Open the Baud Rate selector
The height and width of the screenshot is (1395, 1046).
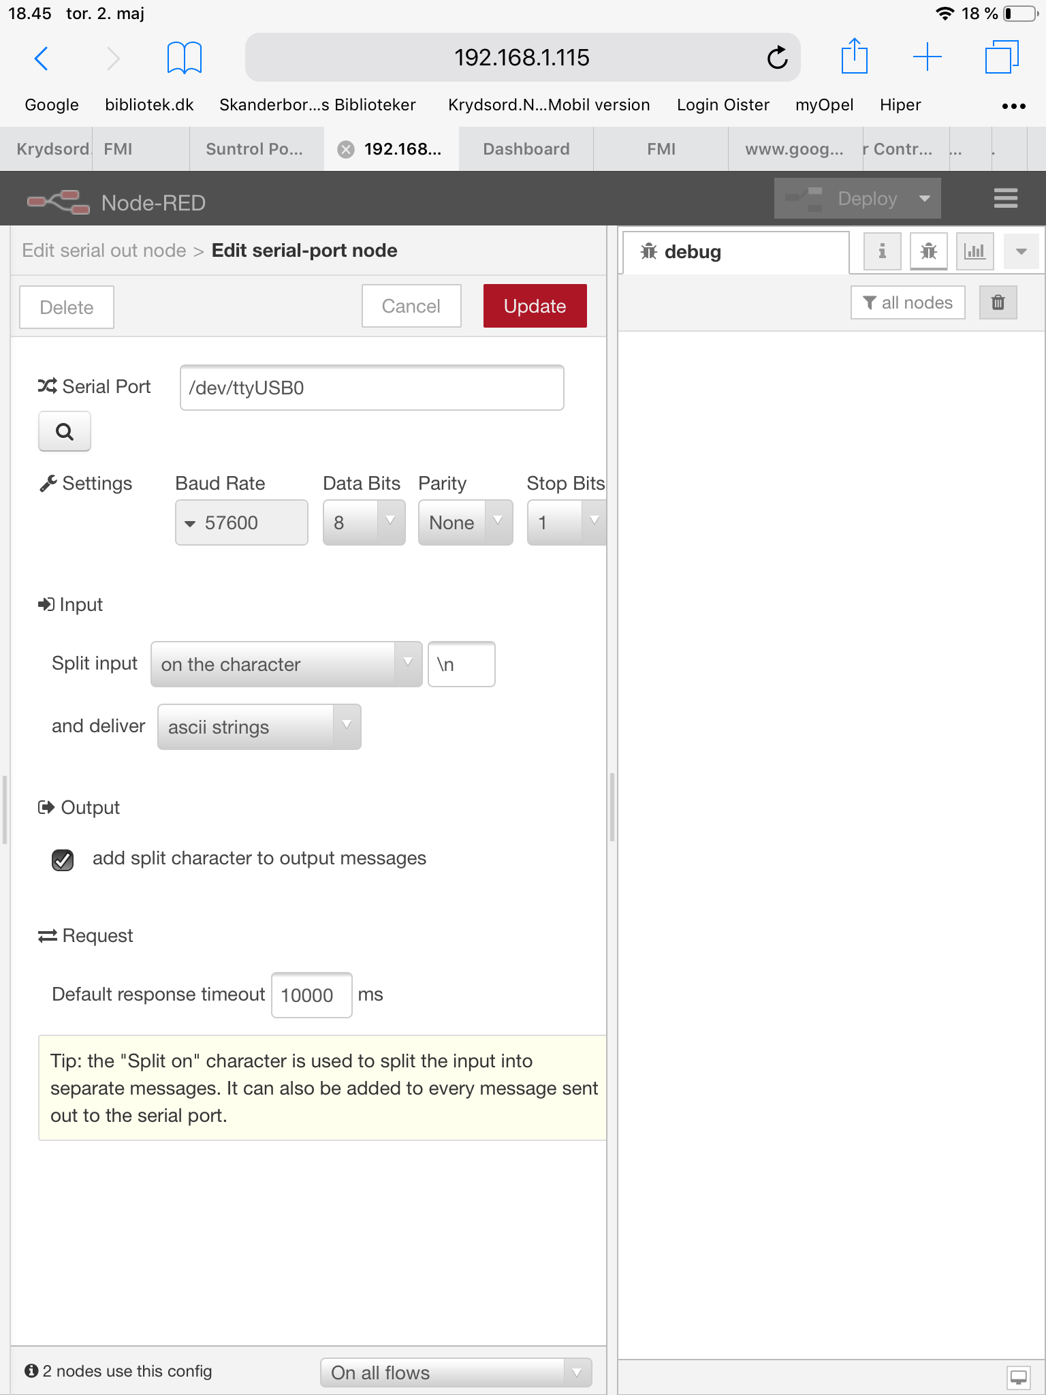(242, 522)
